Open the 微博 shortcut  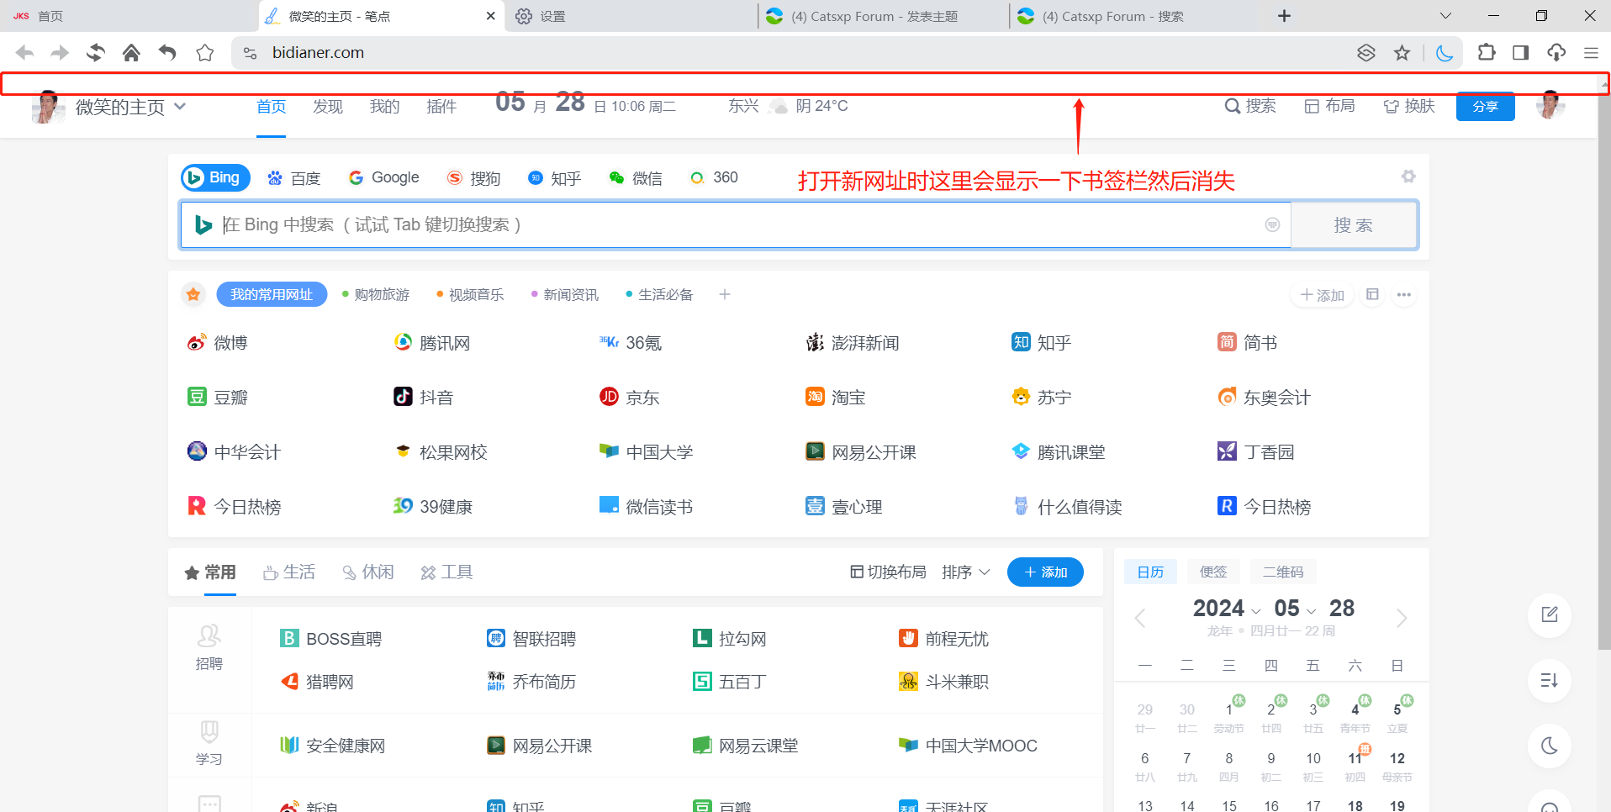point(218,343)
